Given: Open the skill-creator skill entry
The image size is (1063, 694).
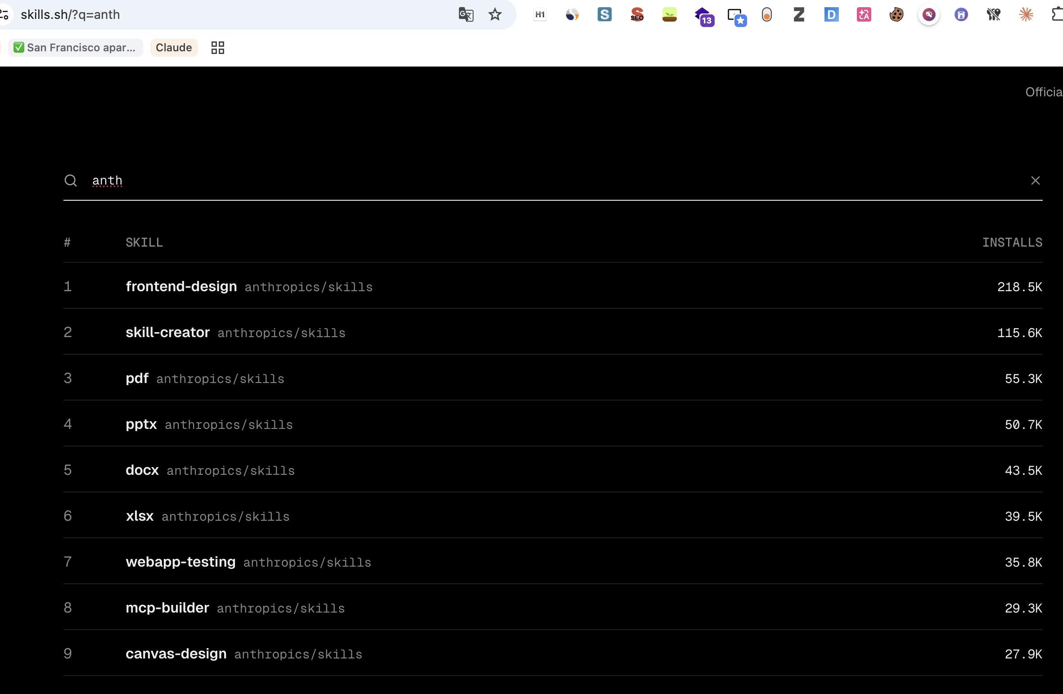Looking at the screenshot, I should 168,333.
